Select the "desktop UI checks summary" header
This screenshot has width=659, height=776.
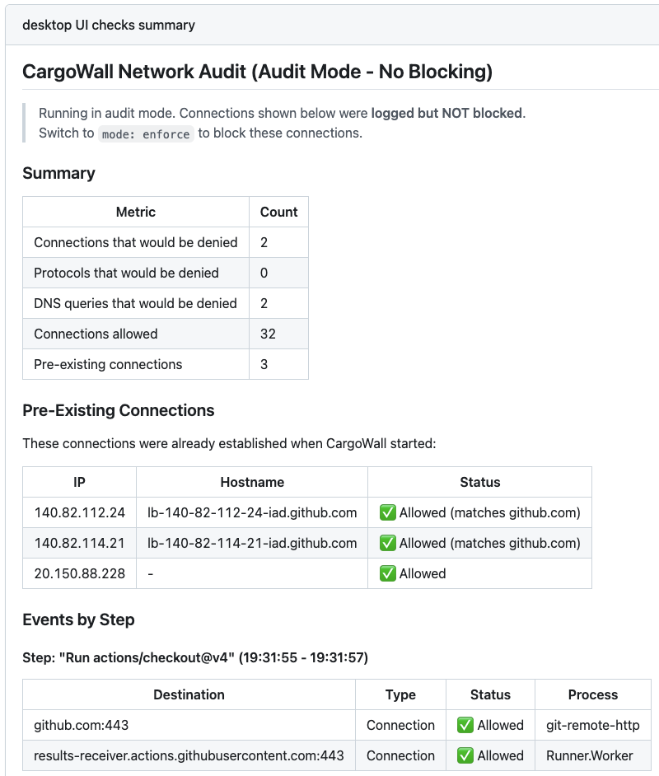coord(109,25)
